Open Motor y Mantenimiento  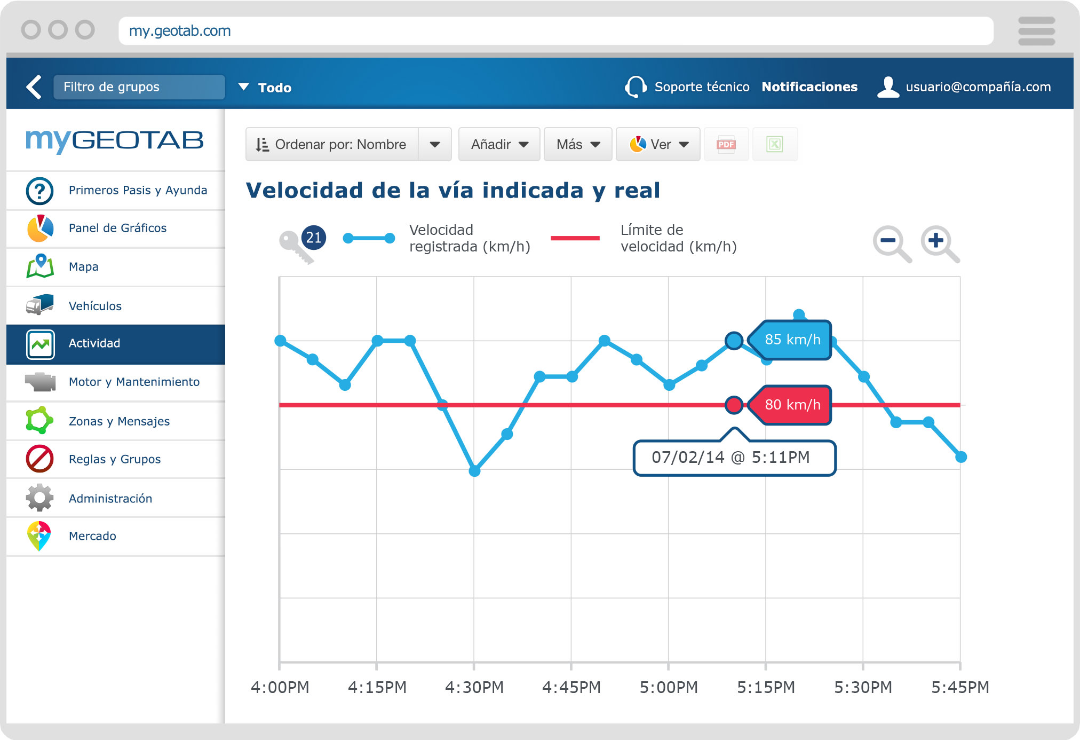(x=134, y=382)
